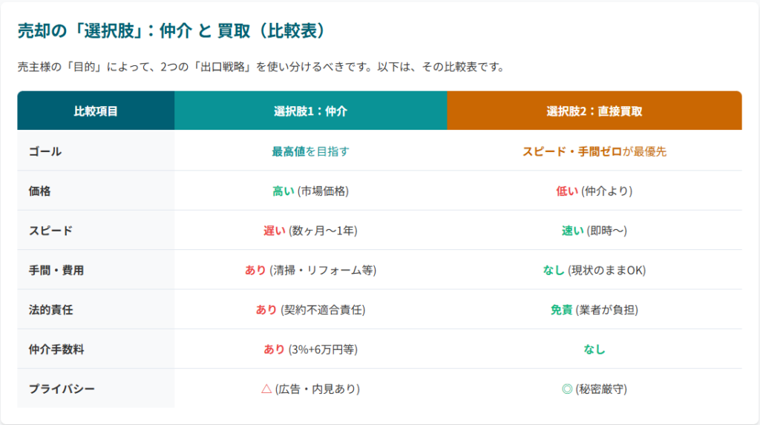Click the あり (3%+6万円等) cell

click(310, 349)
